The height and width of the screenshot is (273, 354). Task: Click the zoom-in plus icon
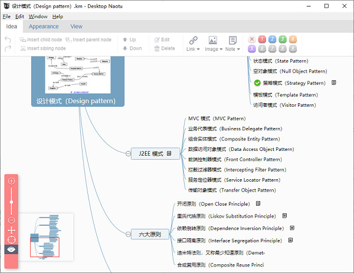[12, 181]
